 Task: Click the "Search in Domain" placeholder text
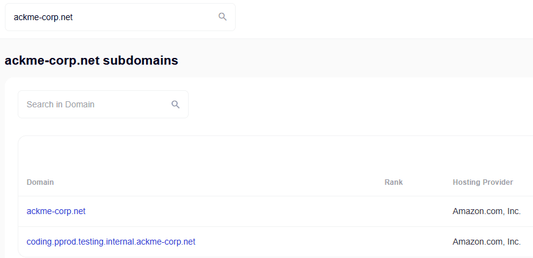60,104
